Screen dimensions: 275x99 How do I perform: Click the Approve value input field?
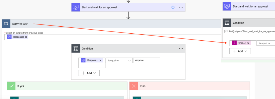147,60
